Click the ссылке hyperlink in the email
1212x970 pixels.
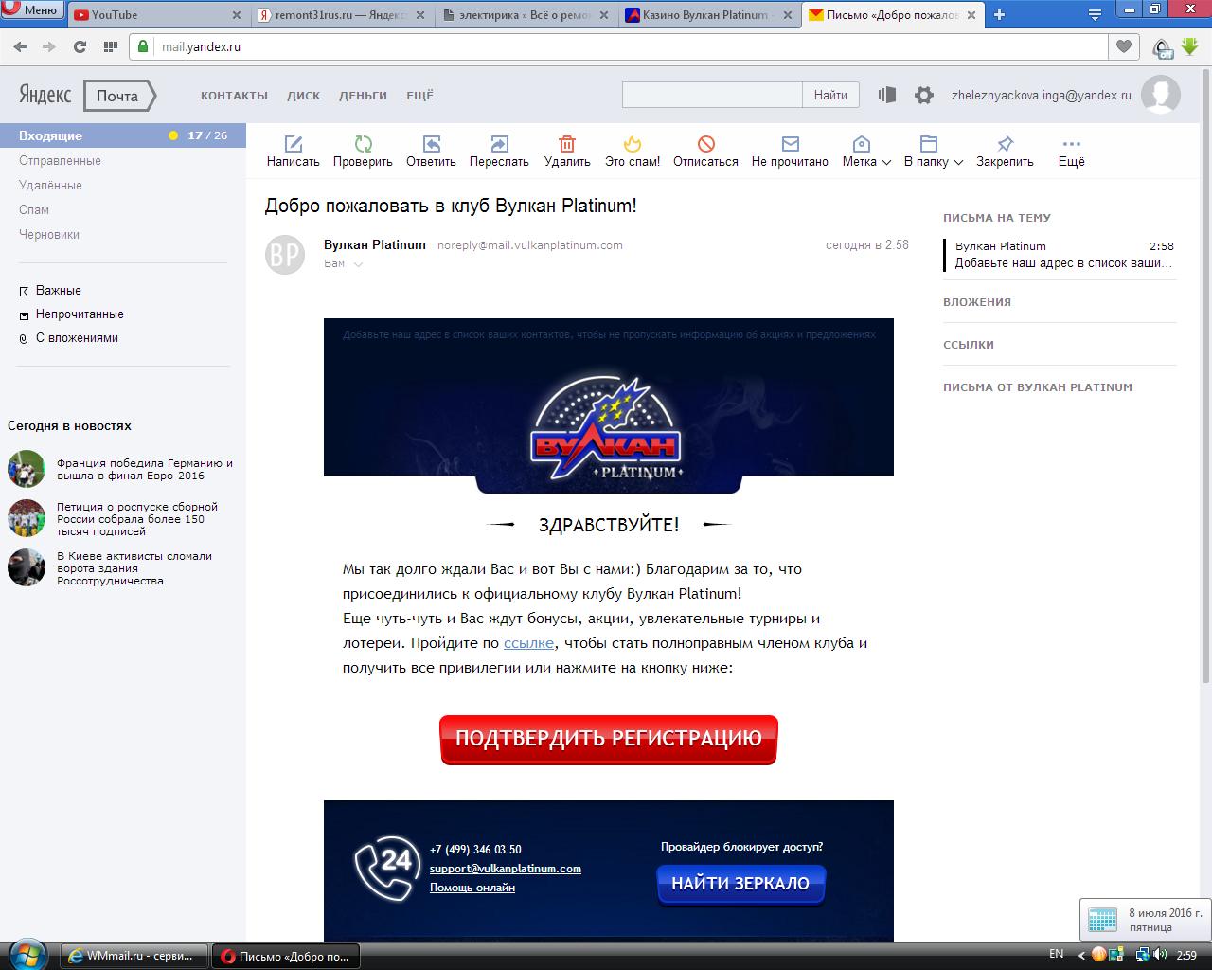(x=528, y=643)
